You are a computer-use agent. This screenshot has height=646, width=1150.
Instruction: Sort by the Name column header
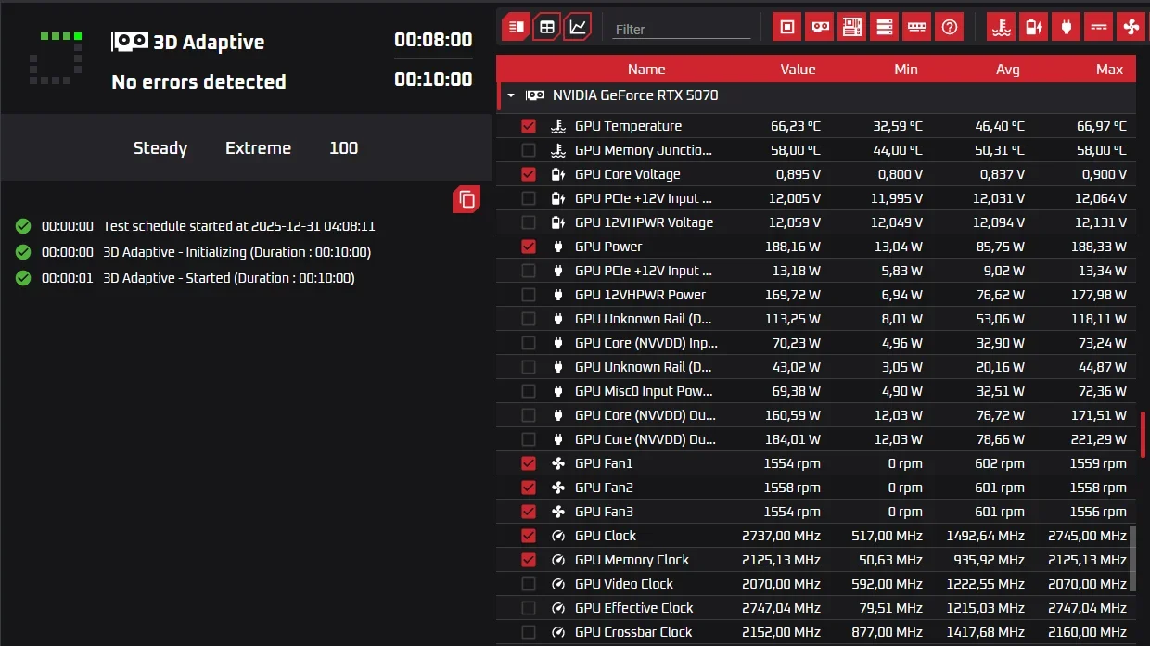(x=646, y=69)
